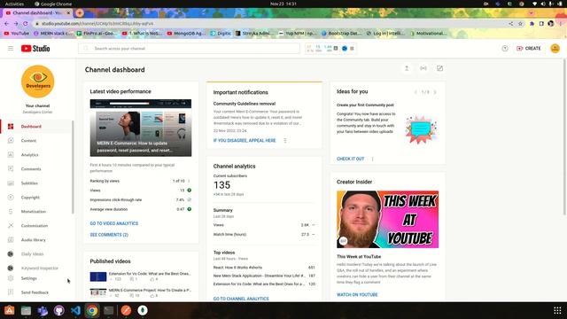Image resolution: width=567 pixels, height=319 pixels.
Task: Click the Dashboard sidebar icon
Action: tap(11, 126)
